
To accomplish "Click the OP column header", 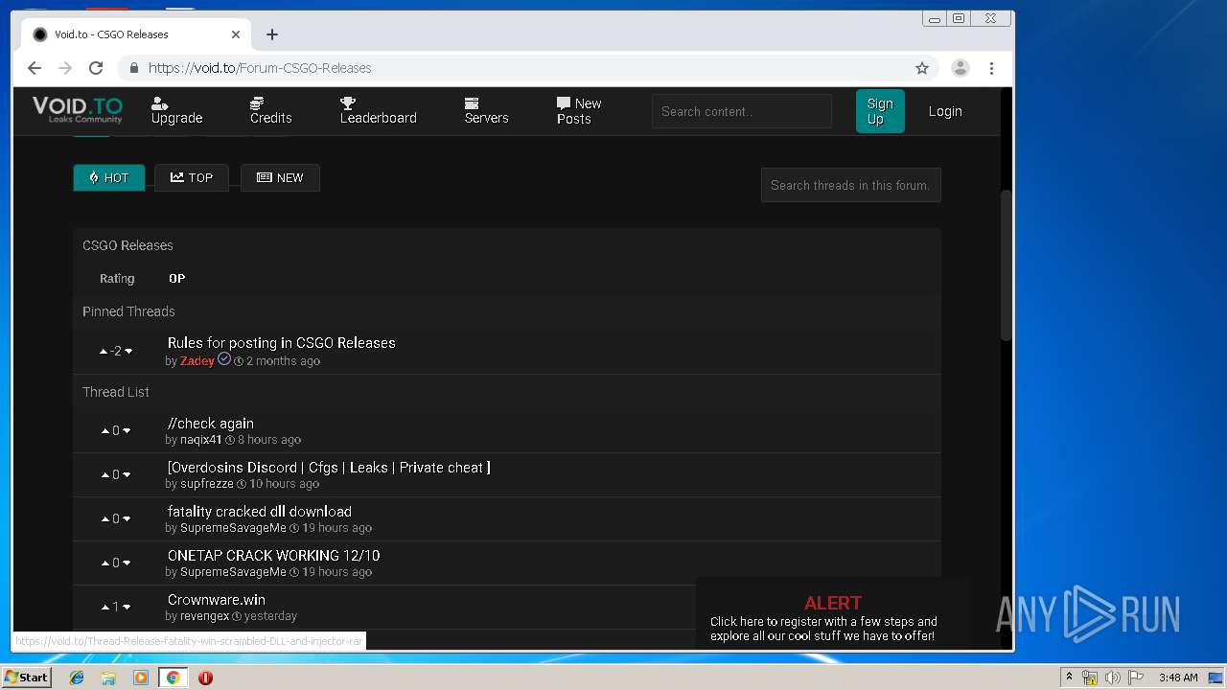I will [x=177, y=279].
